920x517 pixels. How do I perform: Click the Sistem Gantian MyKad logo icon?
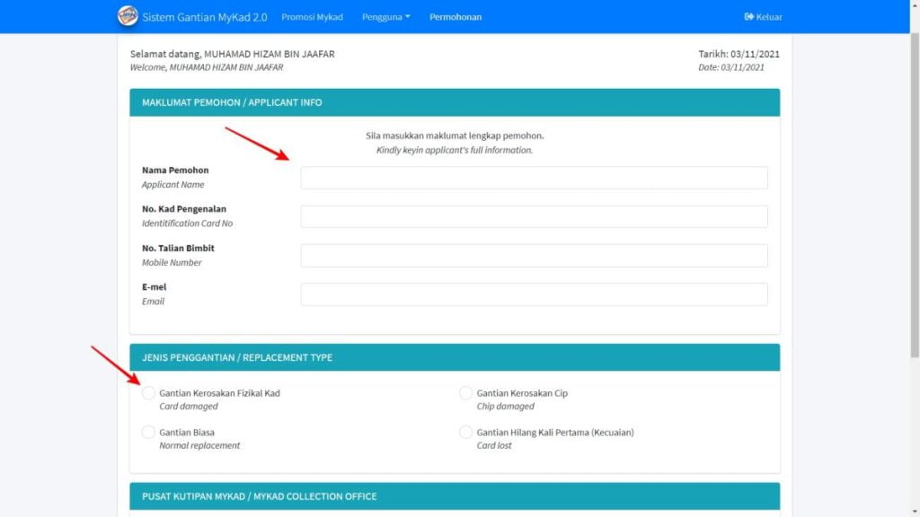point(128,16)
